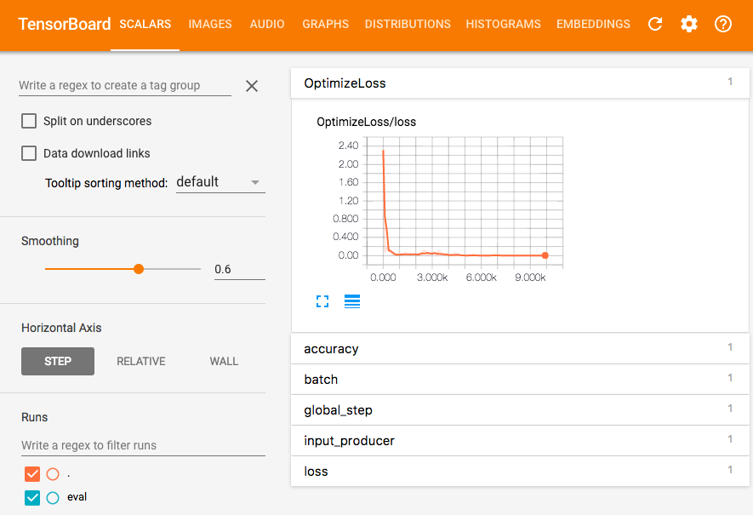Expand the accuracy section
Image resolution: width=753 pixels, height=515 pixels.
click(x=520, y=349)
